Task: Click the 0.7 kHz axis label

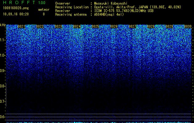Action: click(2, 101)
